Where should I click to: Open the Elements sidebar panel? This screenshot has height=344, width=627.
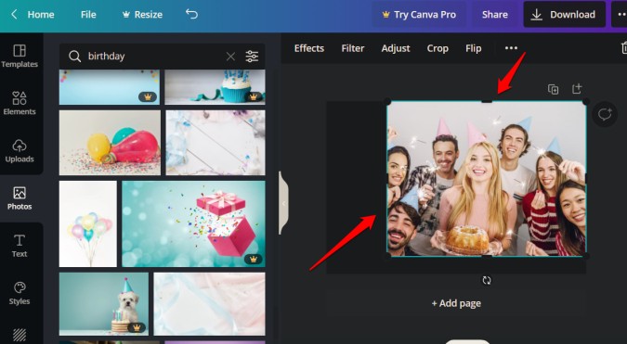click(20, 103)
